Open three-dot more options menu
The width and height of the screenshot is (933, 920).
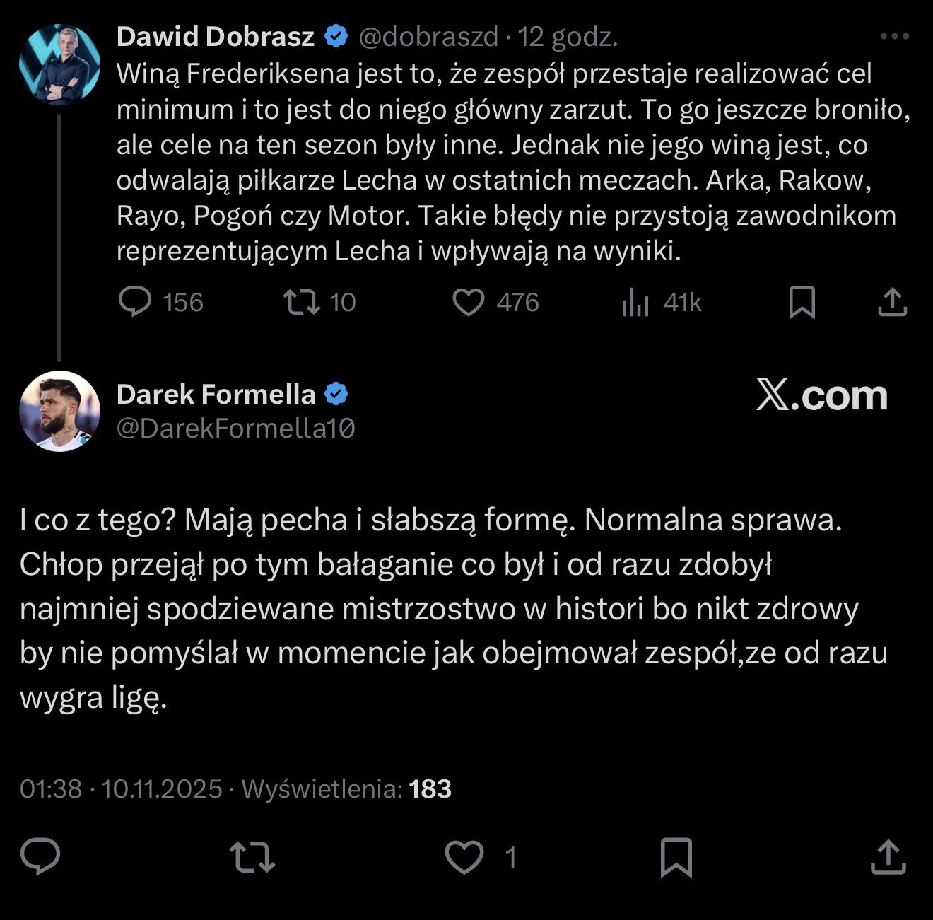tap(894, 37)
